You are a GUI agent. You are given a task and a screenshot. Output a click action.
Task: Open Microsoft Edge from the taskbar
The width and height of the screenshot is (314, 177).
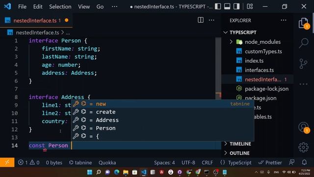click(x=117, y=172)
